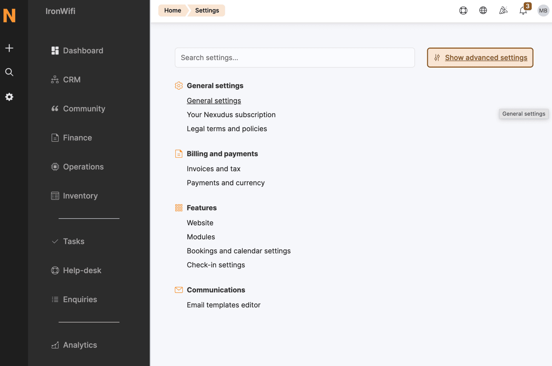
Task: Click Show advanced settings
Action: (x=480, y=58)
